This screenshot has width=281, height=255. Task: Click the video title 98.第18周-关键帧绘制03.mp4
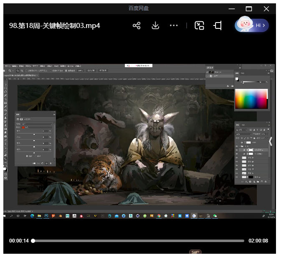54,25
